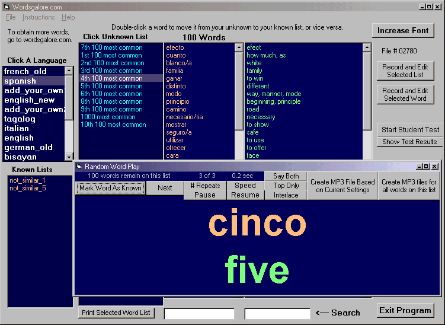Adjust the Speed setting
The width and height of the screenshot is (445, 325).
click(x=245, y=186)
